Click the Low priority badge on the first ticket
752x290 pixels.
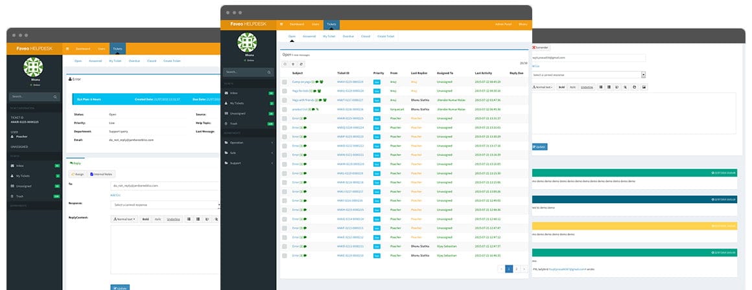tap(377, 82)
